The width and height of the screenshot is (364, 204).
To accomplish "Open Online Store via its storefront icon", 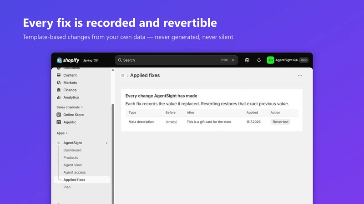I will (59, 115).
